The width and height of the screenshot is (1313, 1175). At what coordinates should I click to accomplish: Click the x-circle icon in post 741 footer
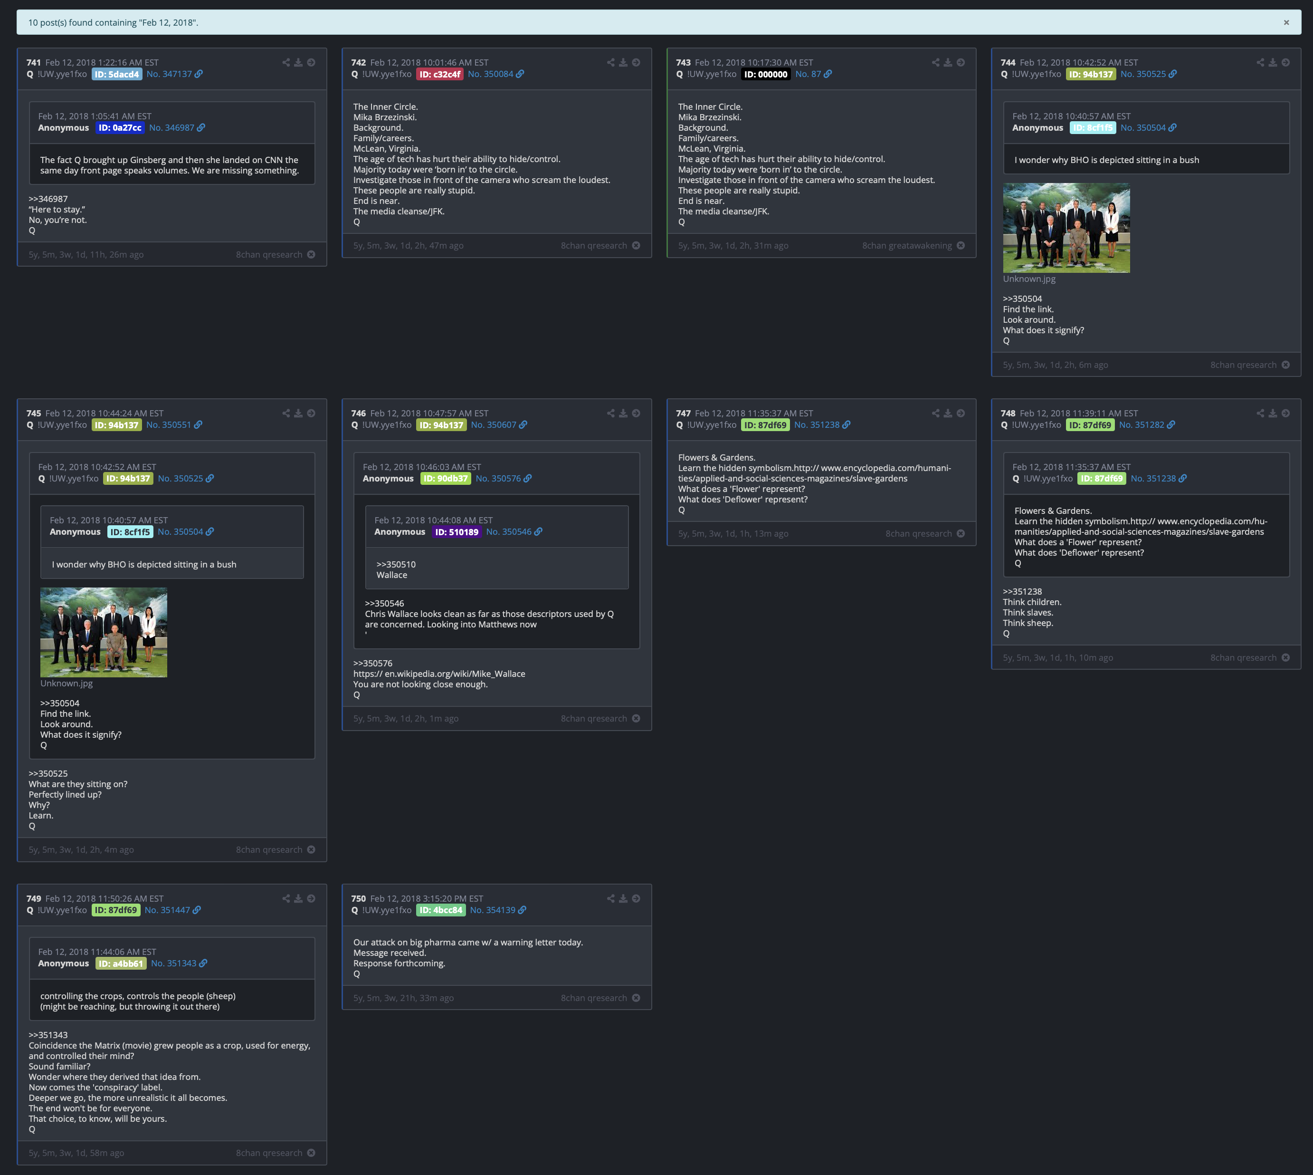click(x=311, y=254)
